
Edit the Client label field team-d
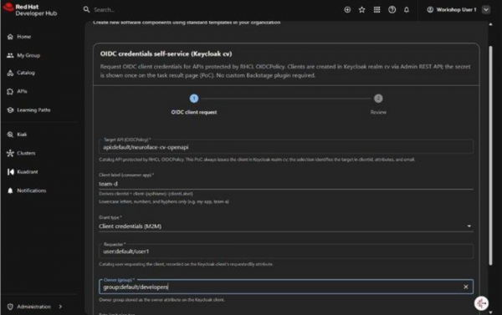click(286, 184)
